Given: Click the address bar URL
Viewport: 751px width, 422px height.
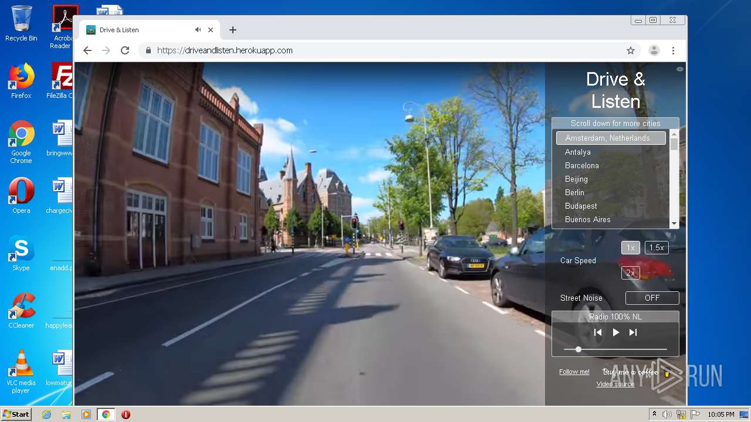Looking at the screenshot, I should [225, 50].
